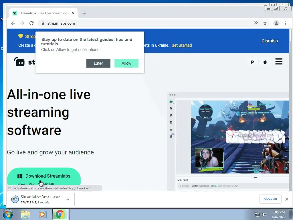The height and width of the screenshot is (220, 293).
Task: Open the Apple App Store icon
Action: click(x=265, y=62)
